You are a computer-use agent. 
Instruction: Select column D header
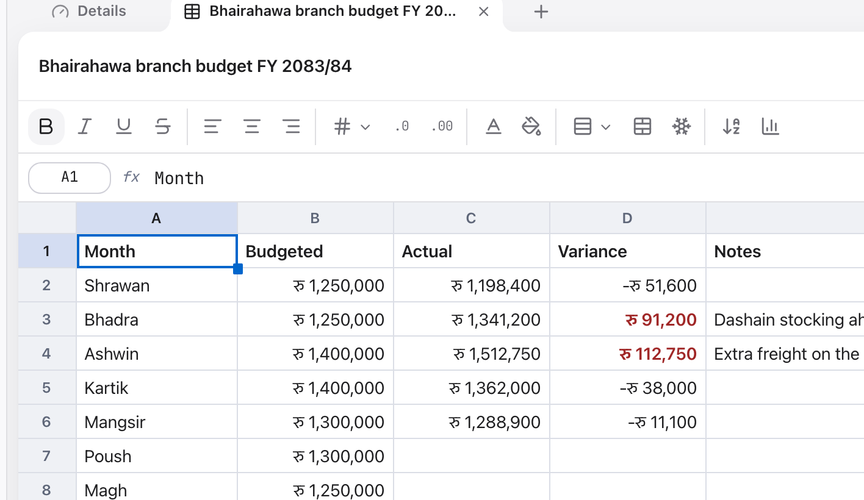pyautogui.click(x=628, y=218)
